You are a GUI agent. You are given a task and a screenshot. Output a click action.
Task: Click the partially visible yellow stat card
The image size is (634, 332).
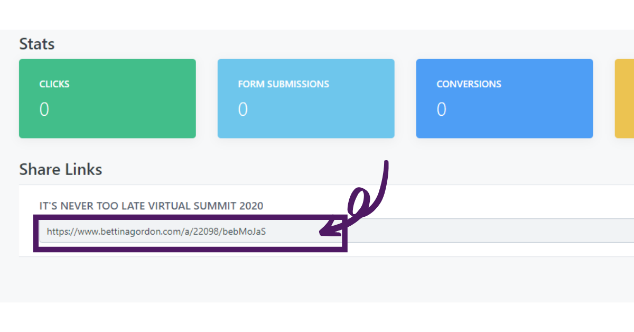(624, 98)
